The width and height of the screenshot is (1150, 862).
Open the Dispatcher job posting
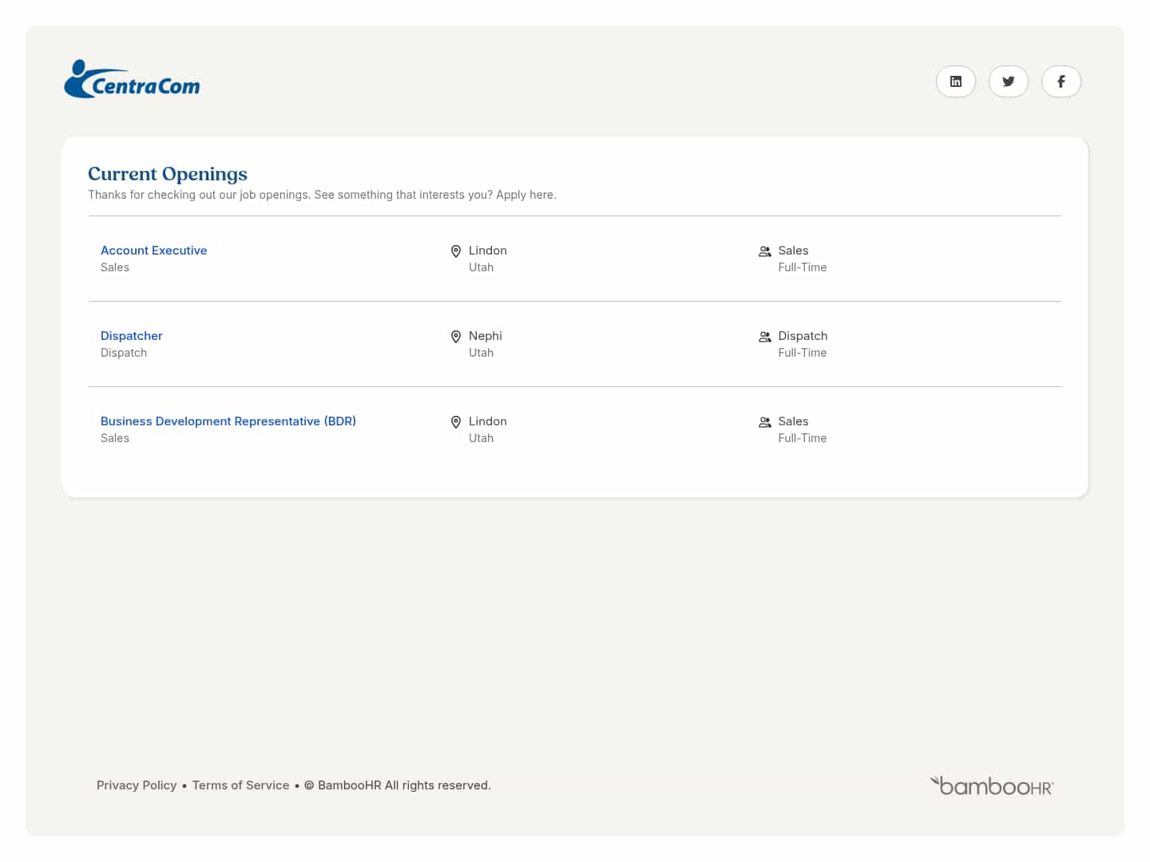(131, 336)
